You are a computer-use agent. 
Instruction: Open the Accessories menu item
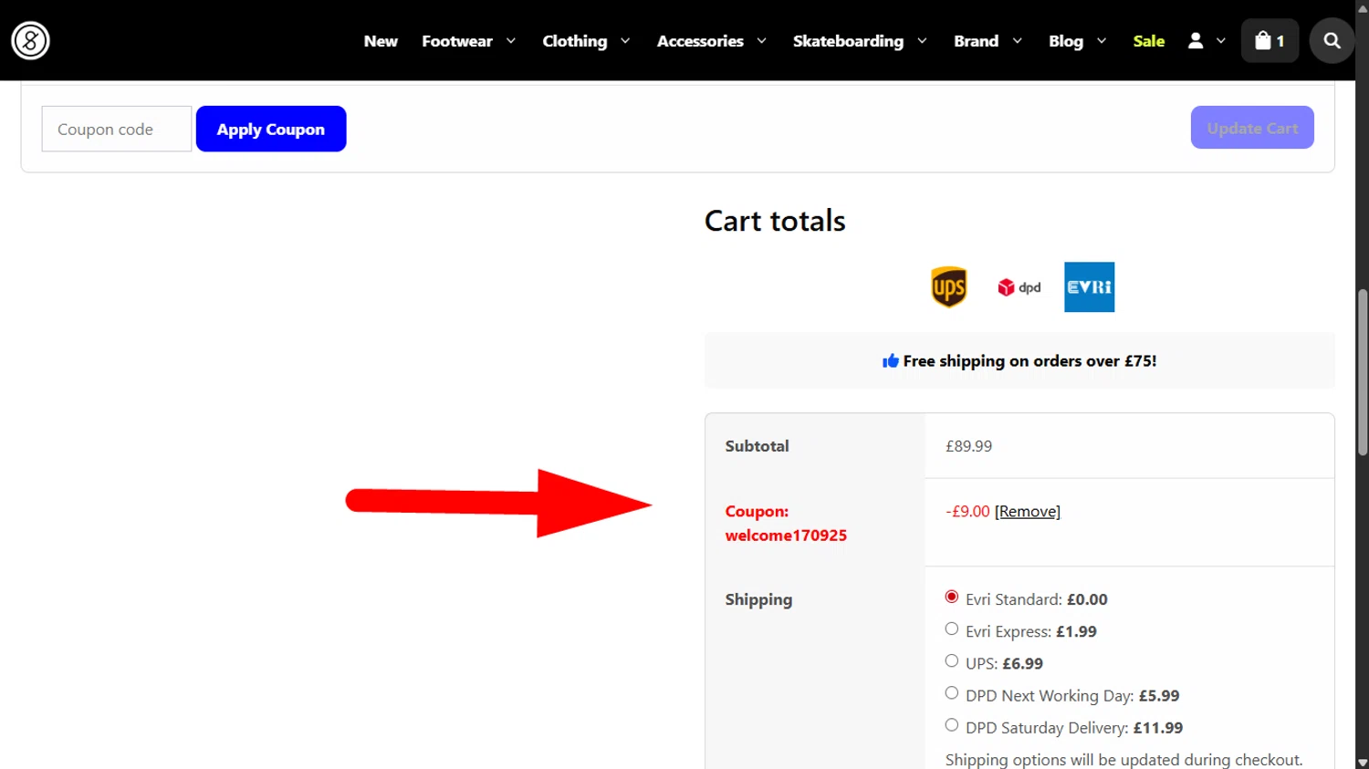click(x=700, y=41)
